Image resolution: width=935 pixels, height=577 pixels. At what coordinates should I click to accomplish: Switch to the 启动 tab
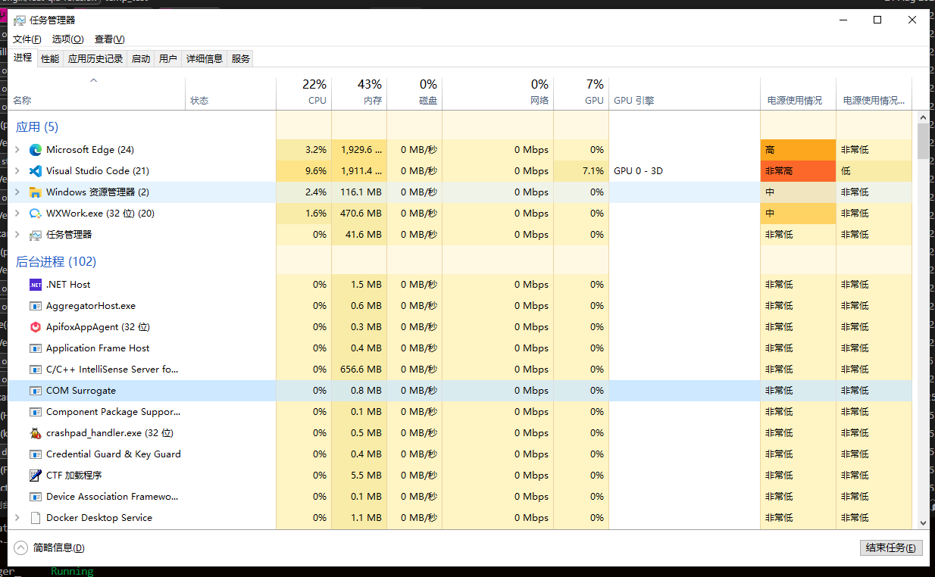(x=141, y=58)
